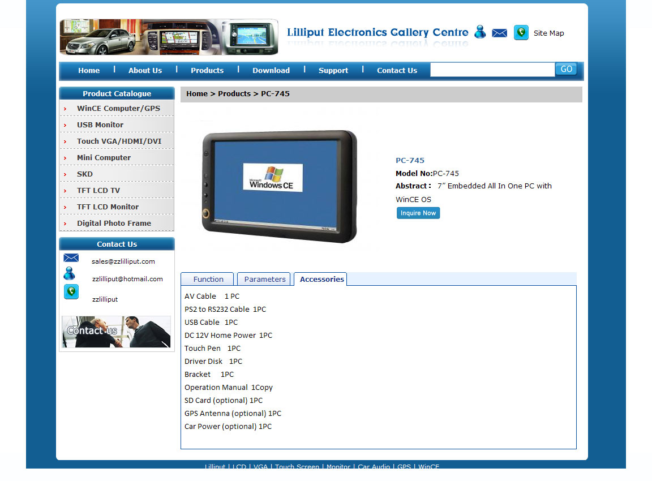Image resolution: width=652 pixels, height=481 pixels.
Task: Click the GO search button
Action: (x=567, y=69)
